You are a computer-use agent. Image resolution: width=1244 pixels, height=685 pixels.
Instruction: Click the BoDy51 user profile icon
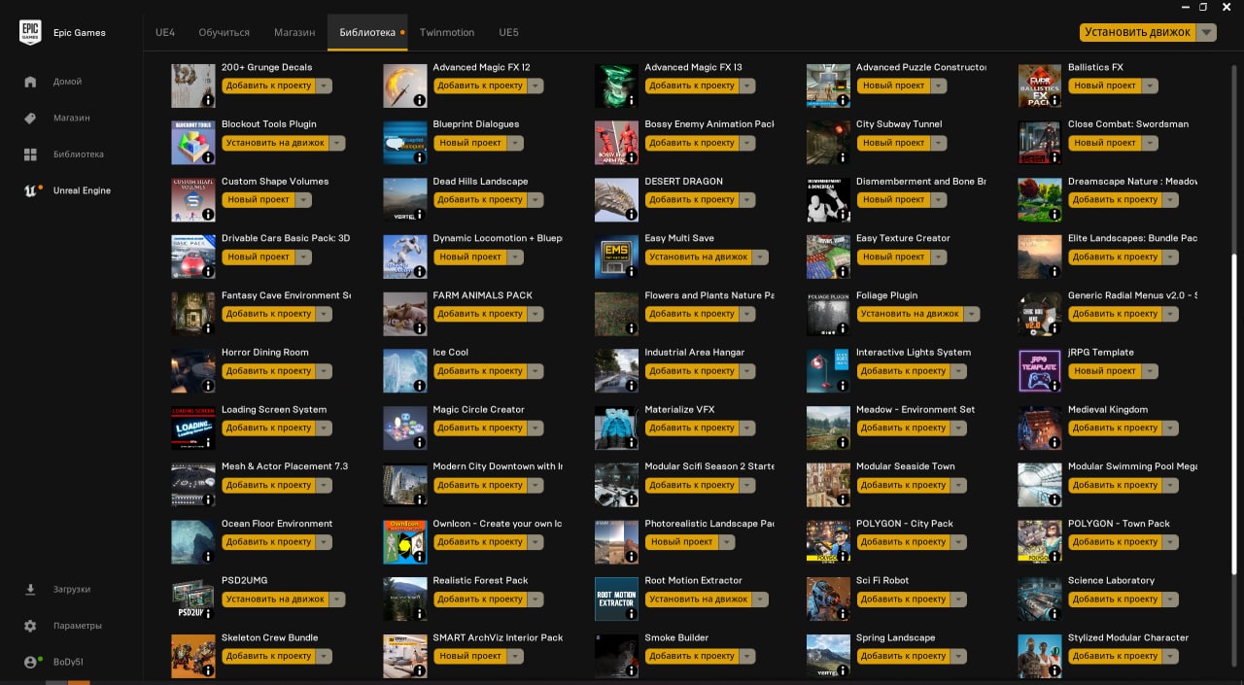pos(32,662)
